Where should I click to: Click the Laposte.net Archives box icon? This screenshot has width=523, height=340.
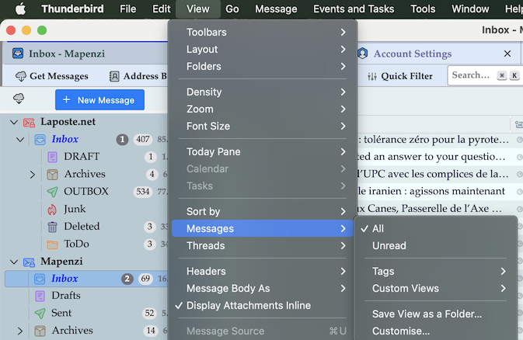(52, 175)
